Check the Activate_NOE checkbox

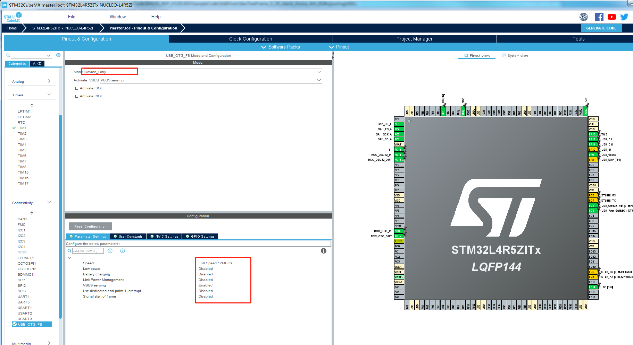(77, 96)
